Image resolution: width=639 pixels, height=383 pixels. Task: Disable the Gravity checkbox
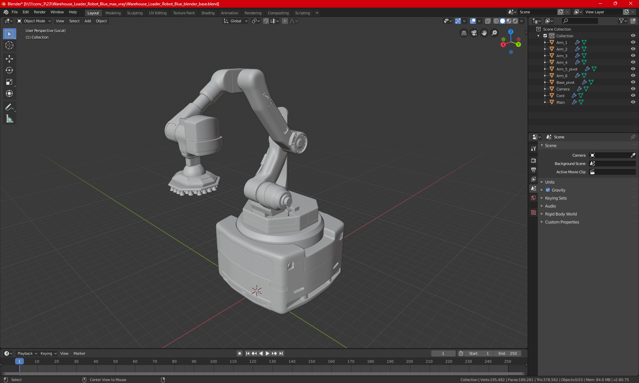pos(548,190)
